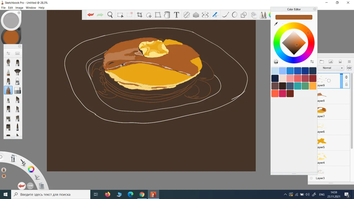Click the lagoon undo red arrow
The width and height of the screenshot is (354, 199).
(22, 186)
